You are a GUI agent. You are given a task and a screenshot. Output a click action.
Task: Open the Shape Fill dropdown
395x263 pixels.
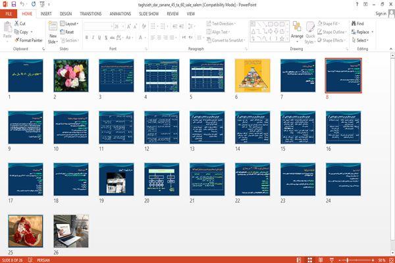(329, 24)
